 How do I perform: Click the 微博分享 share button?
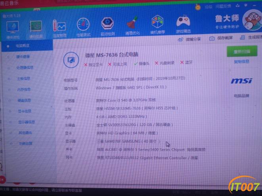click(189, 40)
